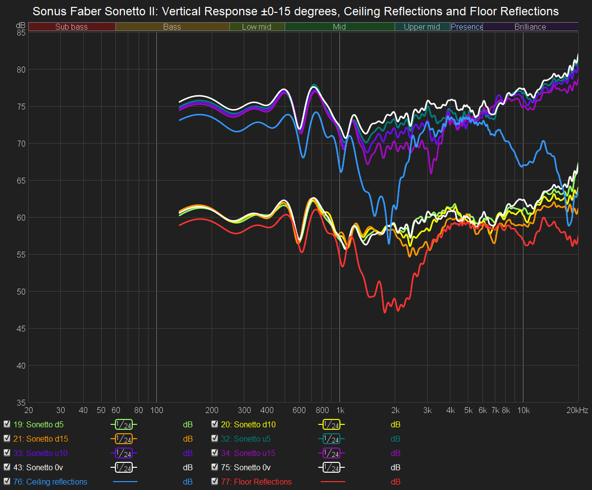Uncheck the 19: Sonetto d5 checkbox
Screen dimensions: 592x490
[7, 424]
